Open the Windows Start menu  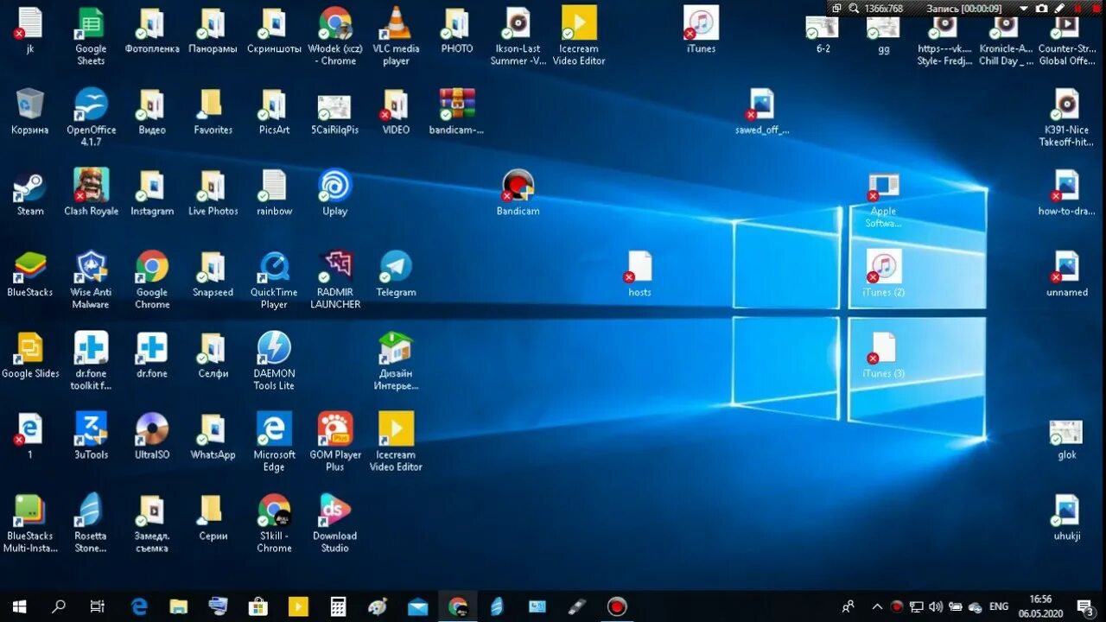(19, 606)
